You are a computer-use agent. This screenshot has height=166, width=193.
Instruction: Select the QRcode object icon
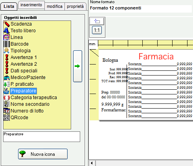point(7,118)
